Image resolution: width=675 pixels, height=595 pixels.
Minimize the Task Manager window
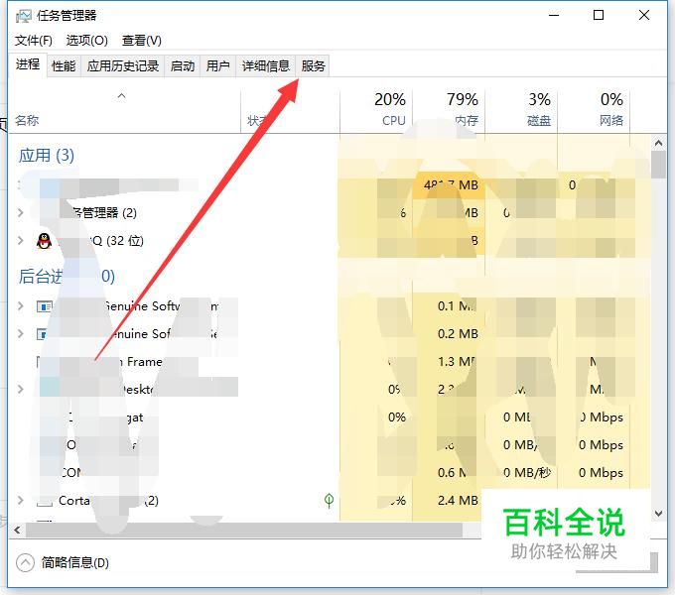[554, 16]
